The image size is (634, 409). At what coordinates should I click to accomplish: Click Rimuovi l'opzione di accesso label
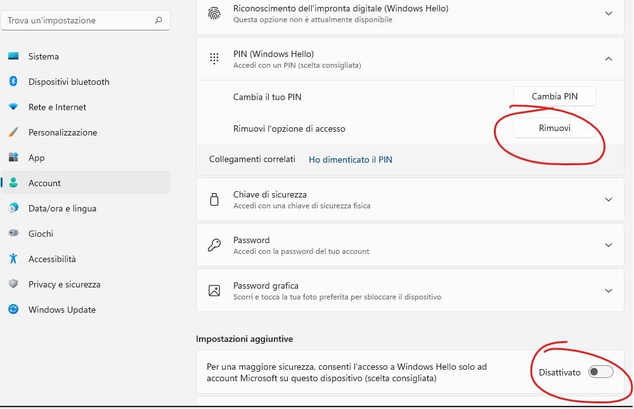289,129
